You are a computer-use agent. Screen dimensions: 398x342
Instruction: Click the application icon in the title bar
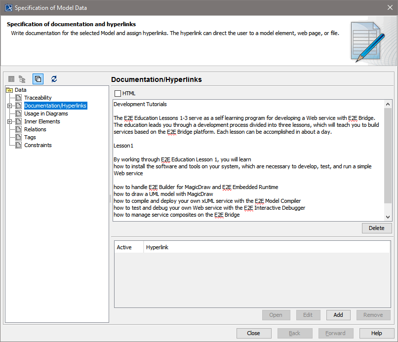coord(8,7)
